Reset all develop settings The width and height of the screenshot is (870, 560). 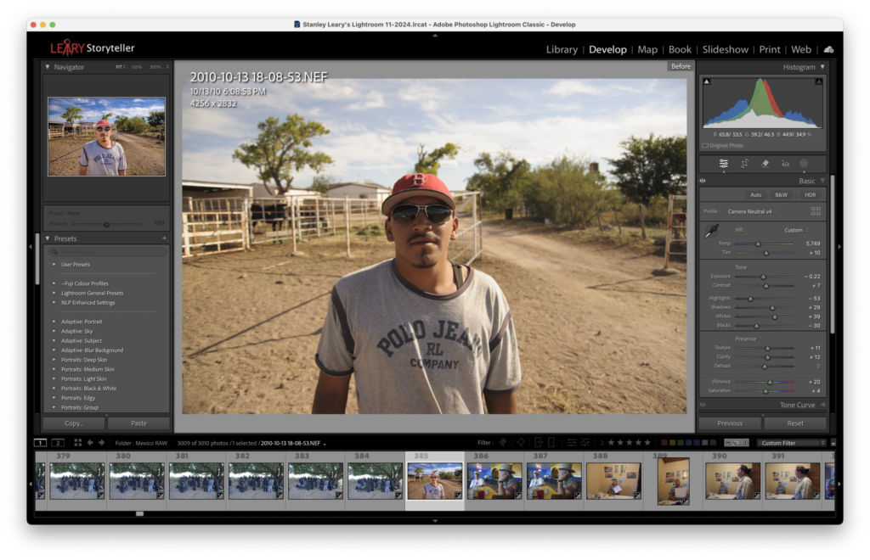tap(795, 423)
